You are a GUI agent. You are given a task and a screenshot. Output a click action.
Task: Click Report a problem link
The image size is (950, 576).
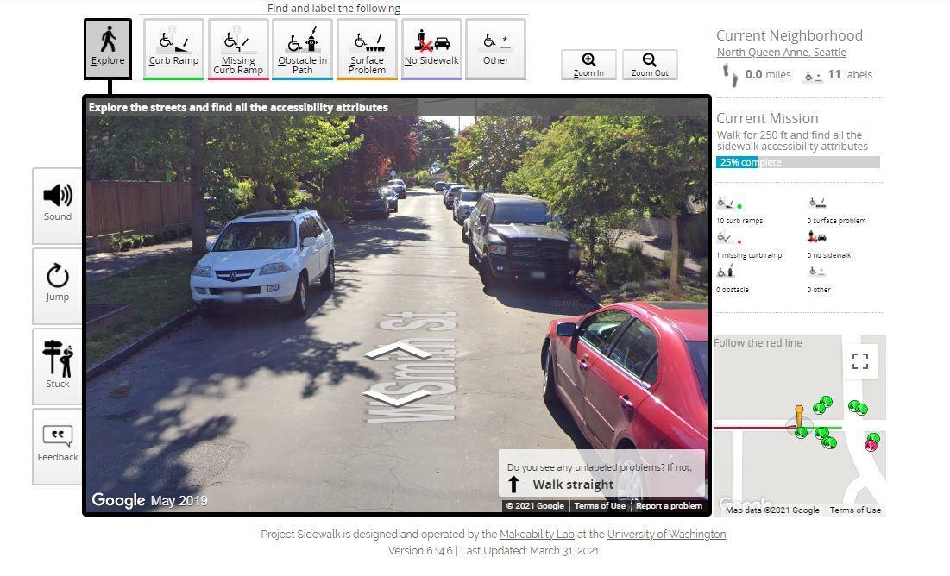[x=669, y=506]
